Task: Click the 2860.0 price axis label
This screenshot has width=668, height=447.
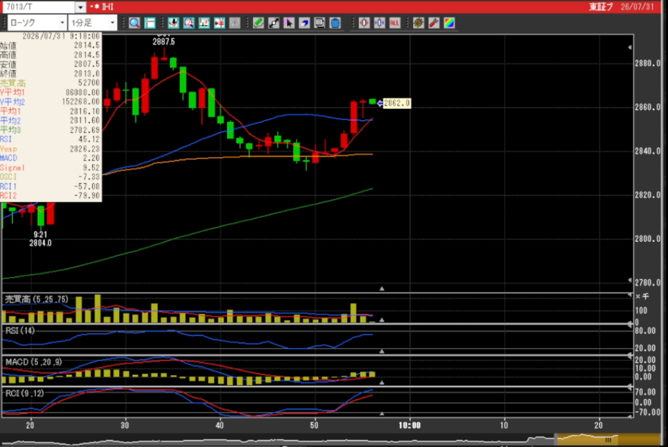Action: (648, 107)
